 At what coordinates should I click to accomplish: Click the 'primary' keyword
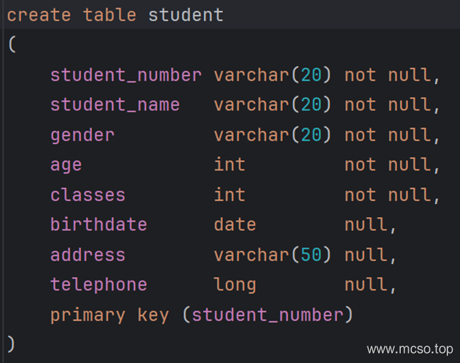click(88, 316)
